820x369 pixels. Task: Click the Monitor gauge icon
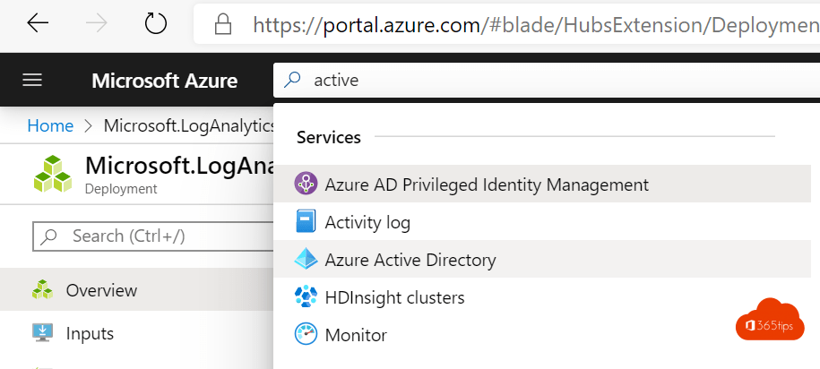pyautogui.click(x=306, y=335)
